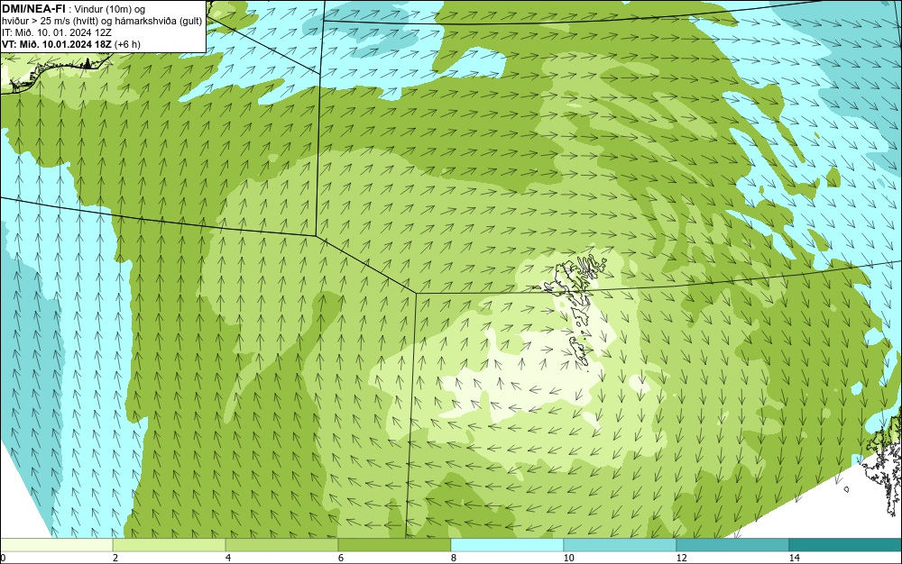The width and height of the screenshot is (902, 564).
Task: Click the 'hviður > 25 m/s' description line
Action: click(102, 21)
